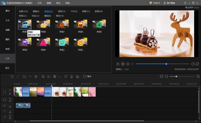Click the redo arrow icon
Image resolution: width=201 pixels, height=123 pixels.
point(18,77)
